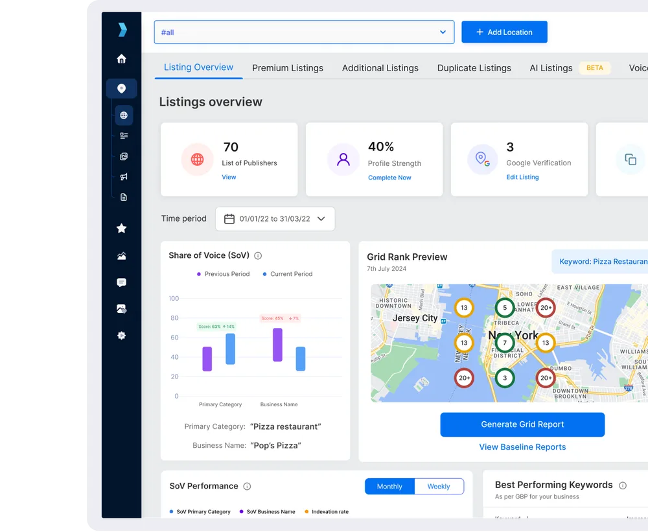The image size is (648, 532).
Task: Click Edit Listing under Google Verification
Action: click(522, 177)
